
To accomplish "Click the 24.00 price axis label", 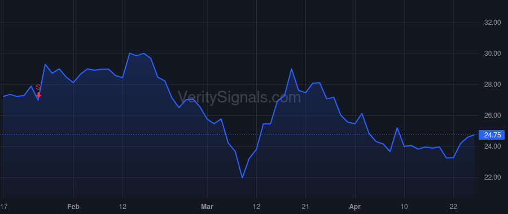I will pyautogui.click(x=492, y=147).
